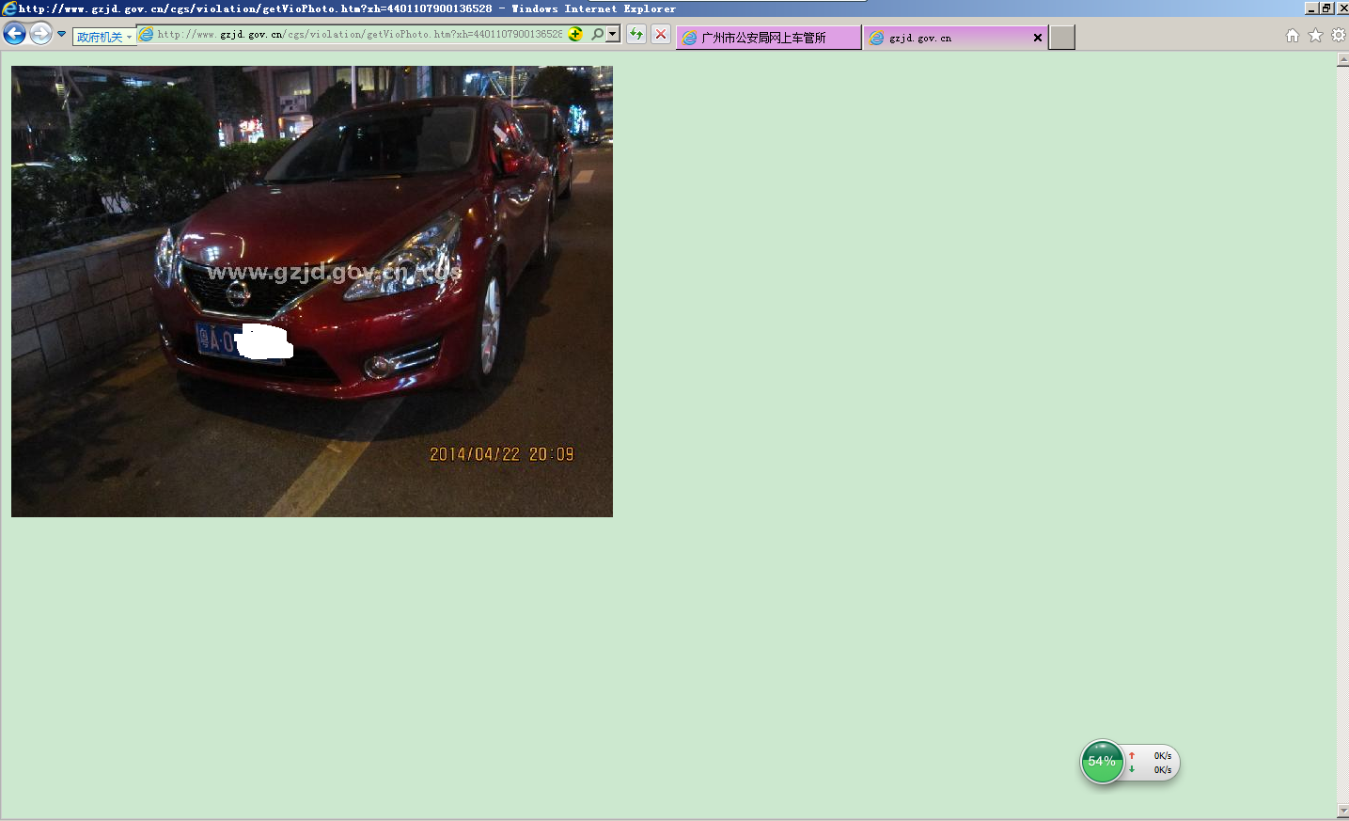Viewport: 1349px width, 821px height.
Task: Close the gzjd.gov.cn tab
Action: [x=1038, y=38]
